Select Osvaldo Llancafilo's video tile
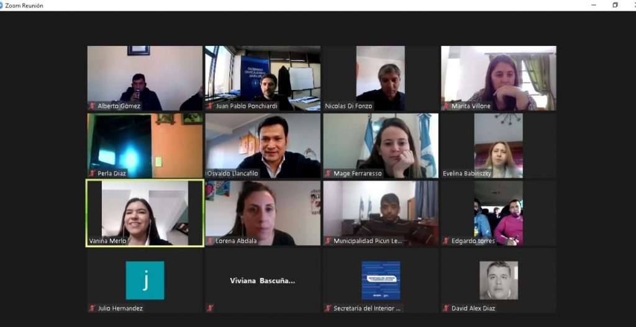 point(263,146)
